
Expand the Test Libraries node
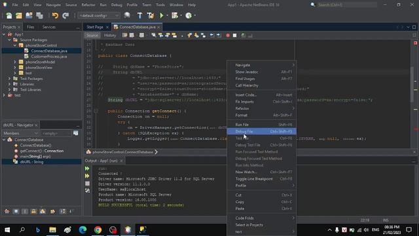point(9,90)
